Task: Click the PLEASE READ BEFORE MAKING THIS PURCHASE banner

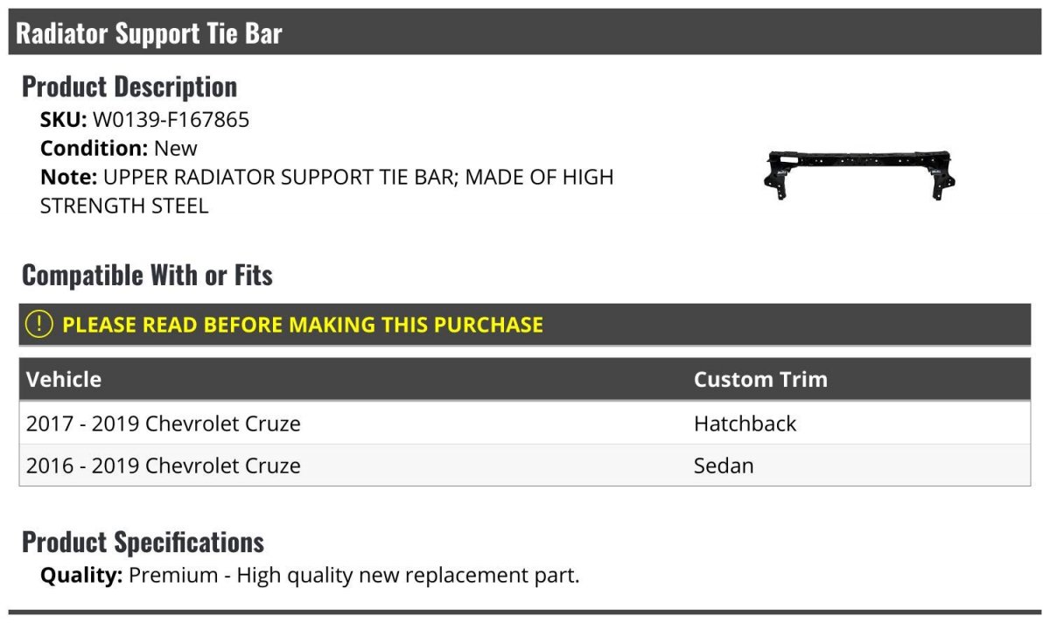Action: [x=303, y=325]
